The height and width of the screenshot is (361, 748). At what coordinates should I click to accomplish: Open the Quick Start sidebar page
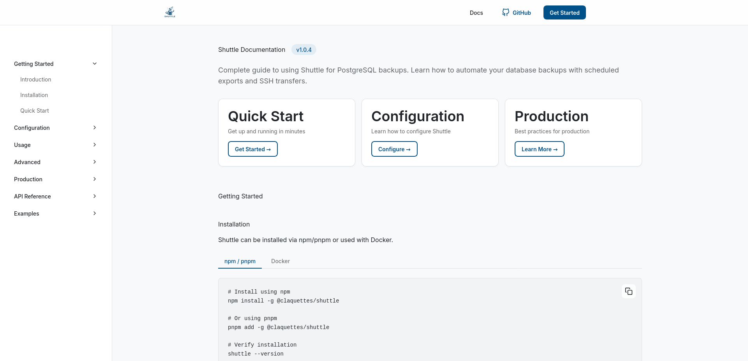click(x=34, y=110)
